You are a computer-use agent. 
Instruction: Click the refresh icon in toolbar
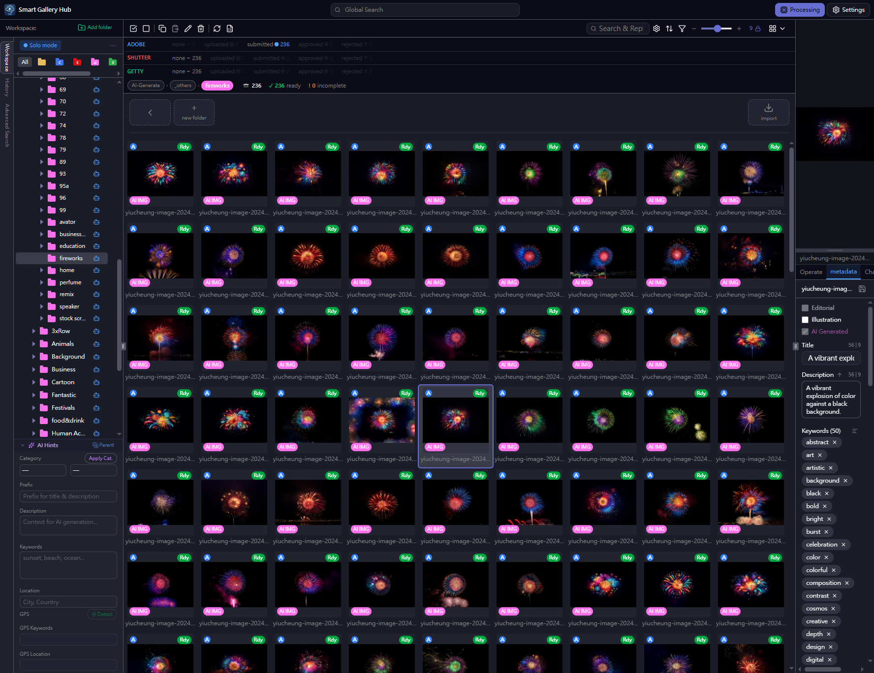pos(217,29)
